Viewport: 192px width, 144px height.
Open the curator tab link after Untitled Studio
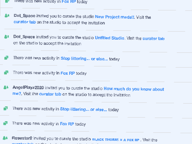154,38
